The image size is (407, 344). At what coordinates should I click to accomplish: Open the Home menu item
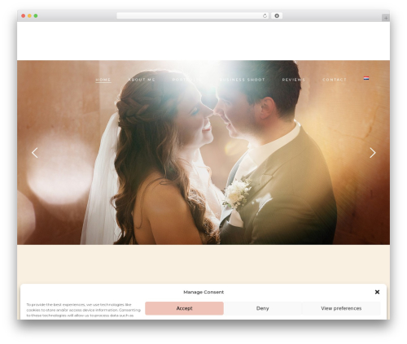coord(103,80)
